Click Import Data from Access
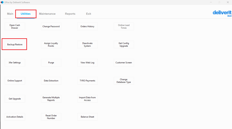 click(87, 99)
